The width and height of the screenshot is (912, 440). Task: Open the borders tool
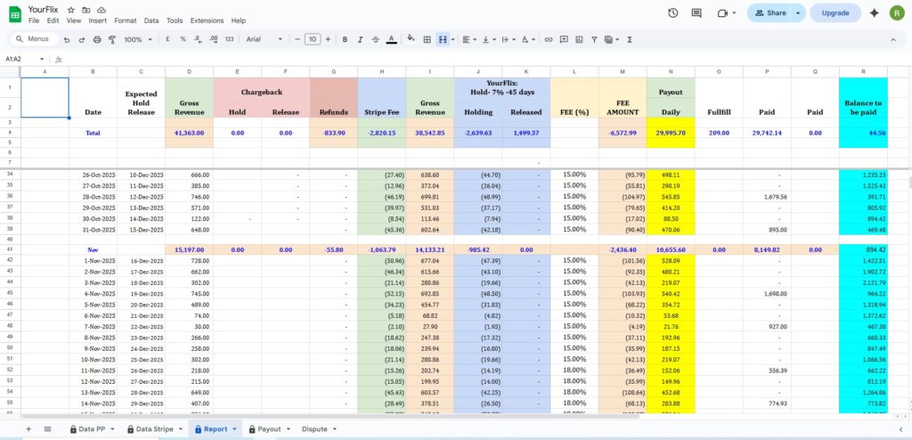(x=427, y=39)
